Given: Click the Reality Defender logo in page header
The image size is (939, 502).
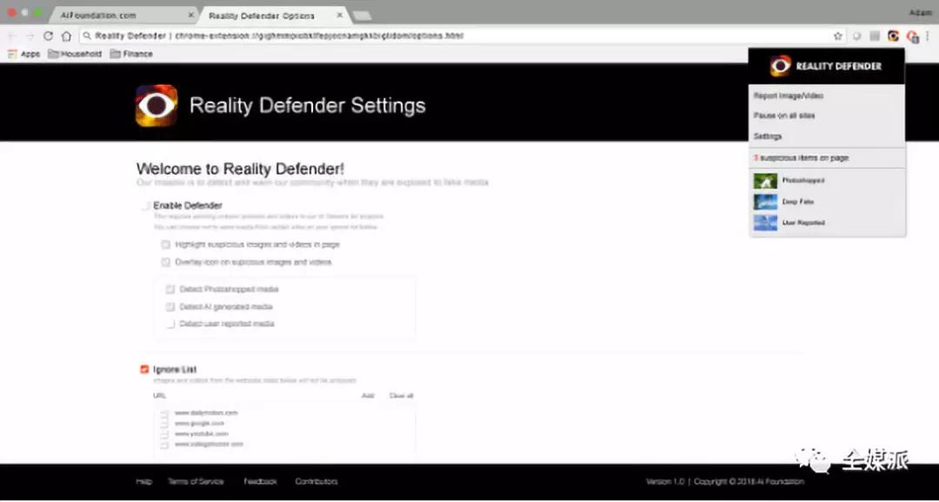Looking at the screenshot, I should point(156,105).
